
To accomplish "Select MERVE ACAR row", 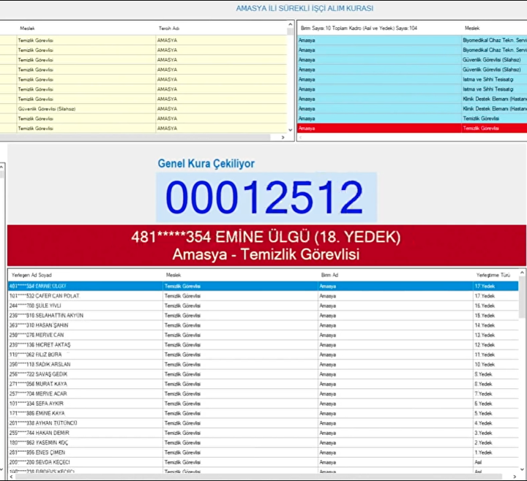I will pos(263,393).
